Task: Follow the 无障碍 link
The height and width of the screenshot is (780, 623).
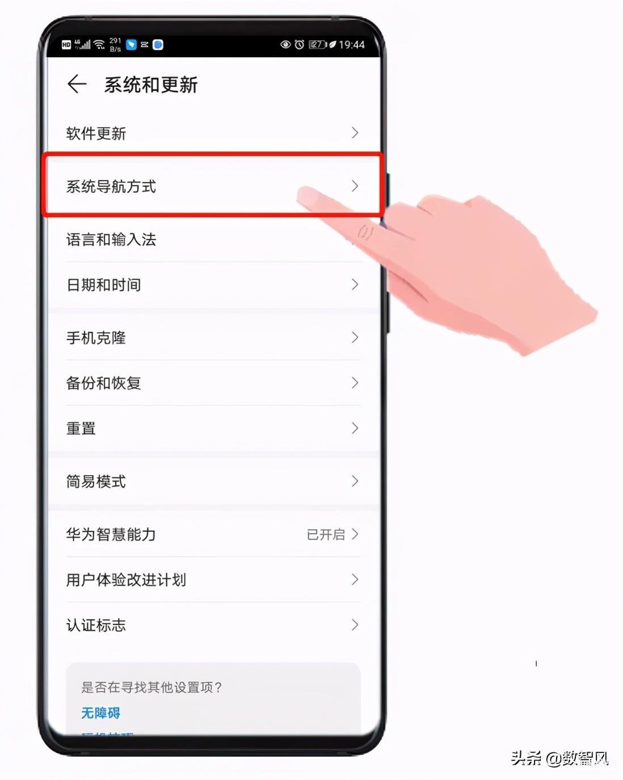Action: 100,713
